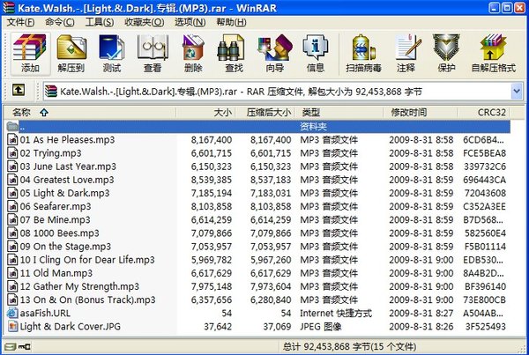Click the file icon of 09 On the Stage.mp3

point(12,247)
